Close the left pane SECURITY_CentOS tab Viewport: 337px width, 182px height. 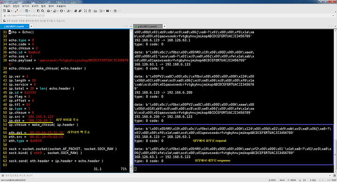point(27,26)
